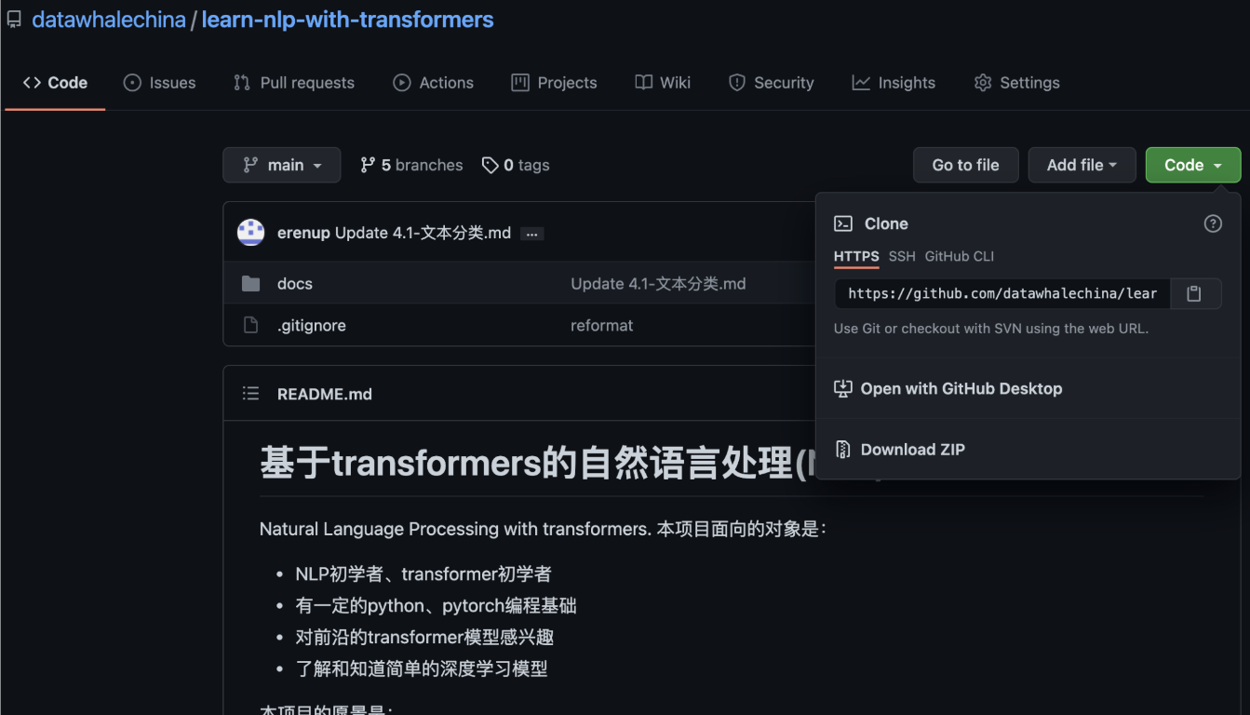Click the Use Git or checkout with SVN text

coord(991,329)
